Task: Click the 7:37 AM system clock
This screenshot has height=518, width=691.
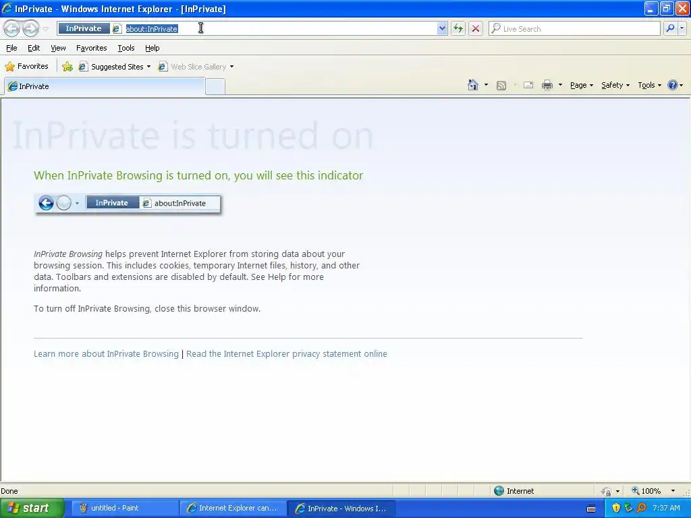Action: (666, 509)
